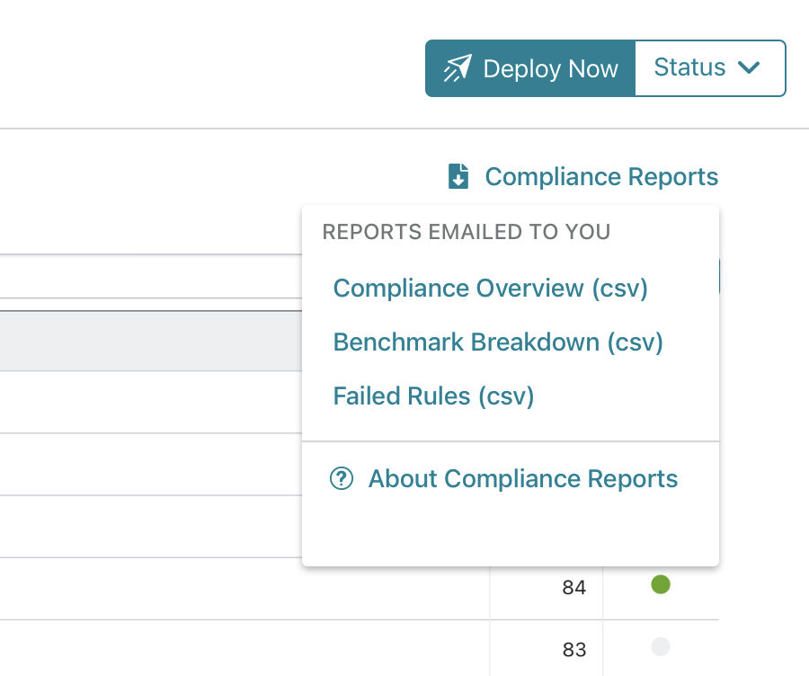Click the teal bar beside the reports menu

718,277
